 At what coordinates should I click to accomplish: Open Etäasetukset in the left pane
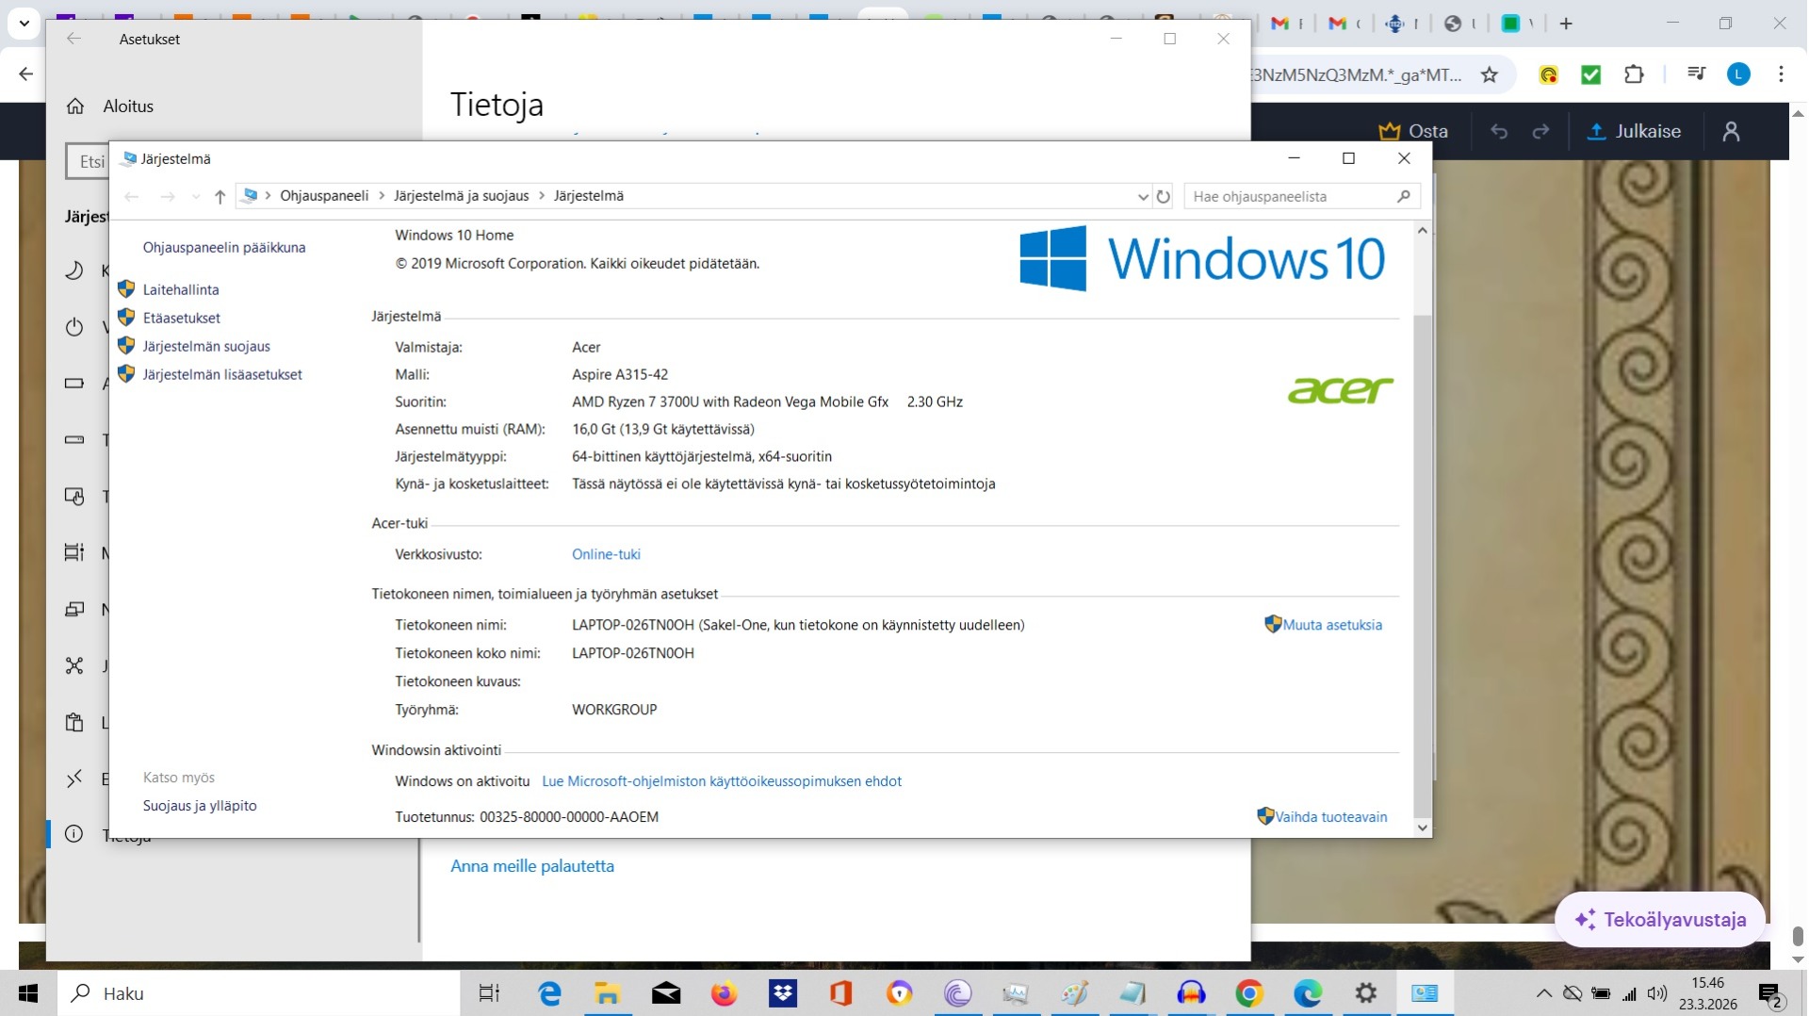coord(181,318)
